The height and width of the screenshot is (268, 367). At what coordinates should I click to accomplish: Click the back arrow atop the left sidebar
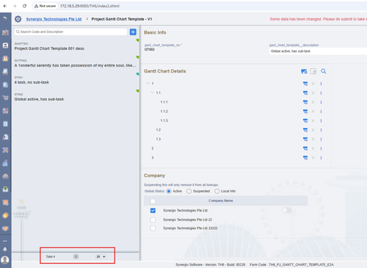click(5, 18)
